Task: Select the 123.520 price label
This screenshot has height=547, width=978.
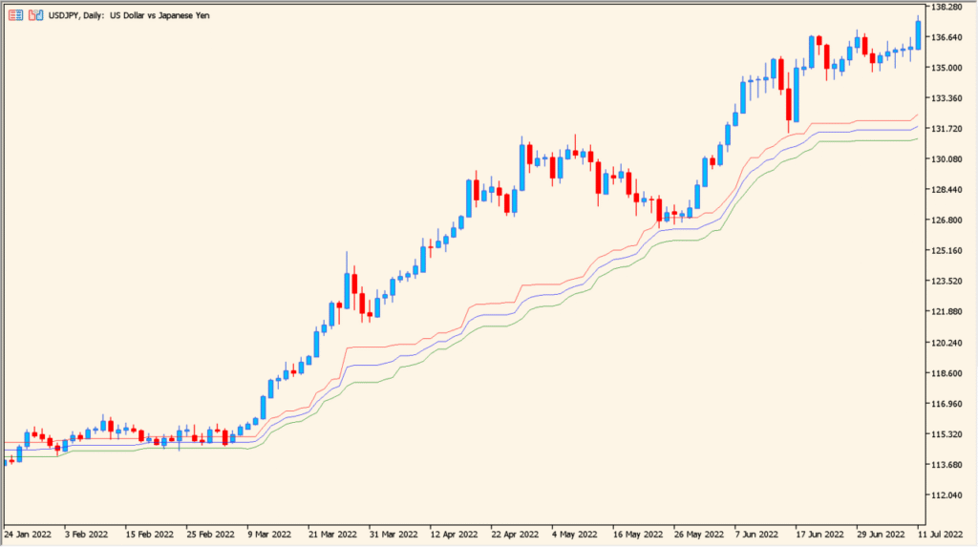Action: point(946,282)
